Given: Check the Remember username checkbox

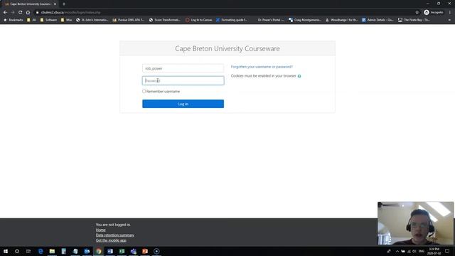Looking at the screenshot, I should click(x=144, y=91).
